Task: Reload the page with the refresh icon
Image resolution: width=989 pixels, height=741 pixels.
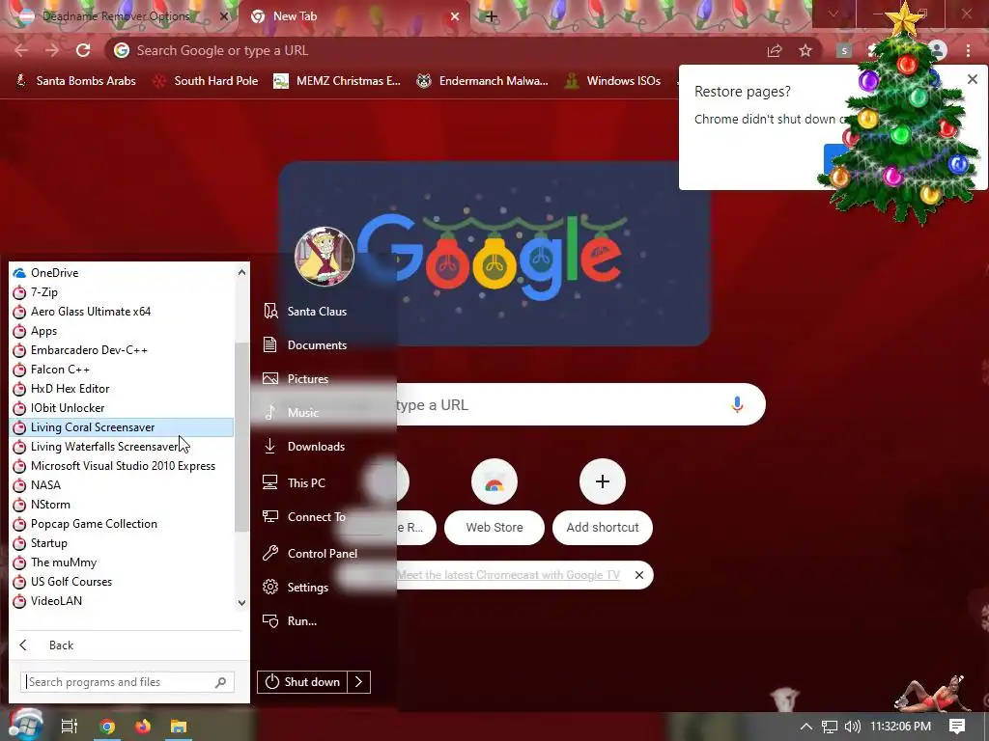Action: [x=83, y=50]
